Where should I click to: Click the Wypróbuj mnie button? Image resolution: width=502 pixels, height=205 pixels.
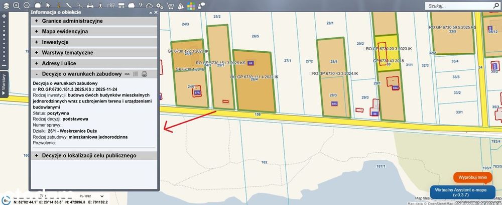[472, 177]
